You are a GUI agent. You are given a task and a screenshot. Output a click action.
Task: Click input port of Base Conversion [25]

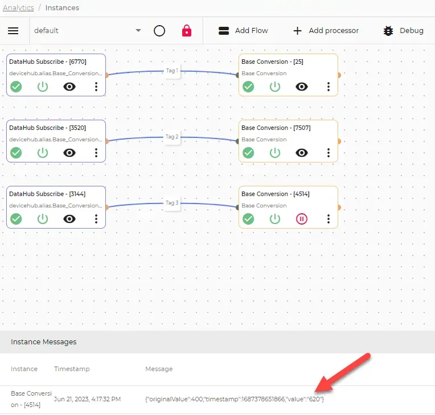237,75
